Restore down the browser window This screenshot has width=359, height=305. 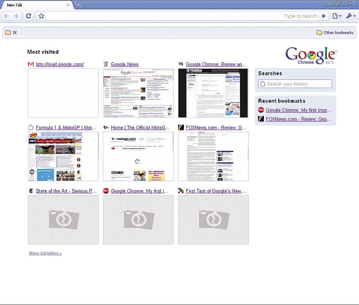[338, 4]
